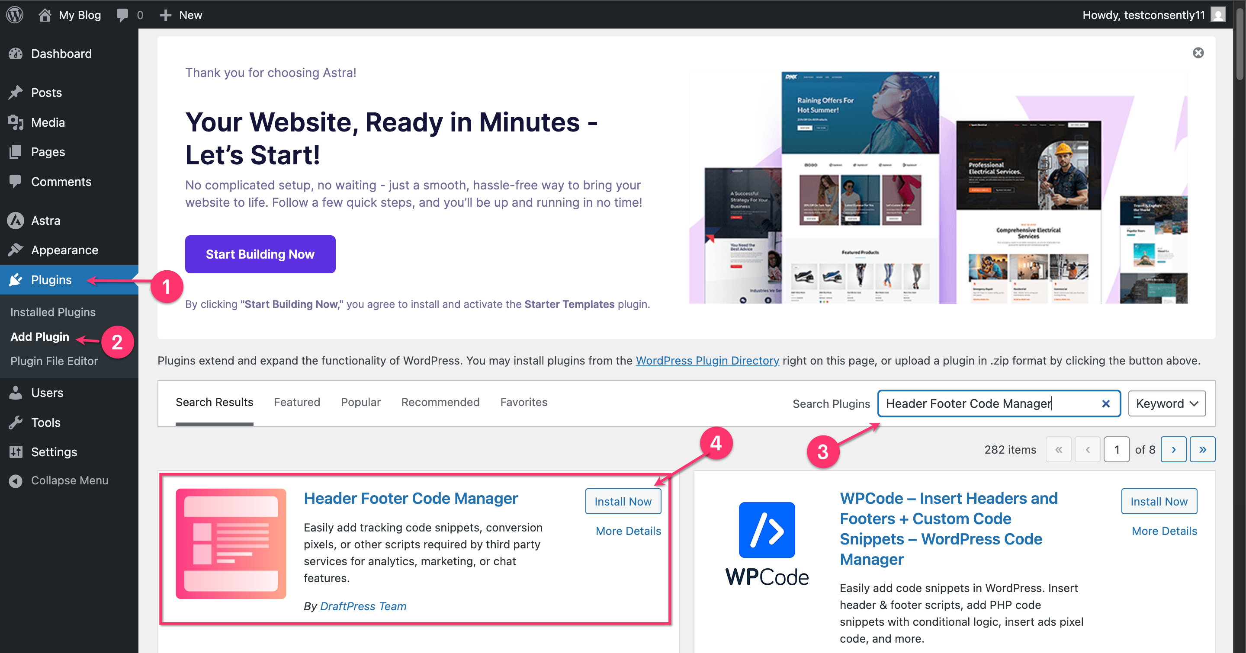Switch to the Featured plugins tab
This screenshot has width=1246, height=653.
296,402
